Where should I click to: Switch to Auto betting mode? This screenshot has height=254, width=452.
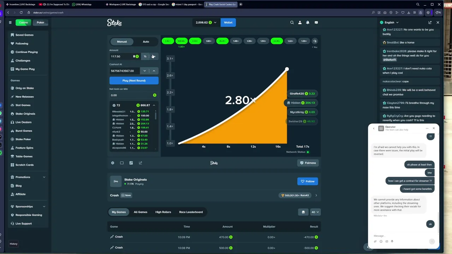146,42
